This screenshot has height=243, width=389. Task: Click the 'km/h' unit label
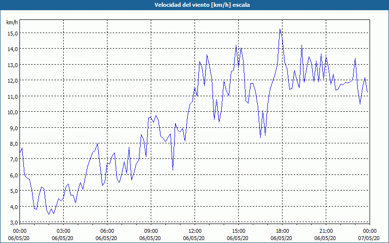tap(12, 22)
